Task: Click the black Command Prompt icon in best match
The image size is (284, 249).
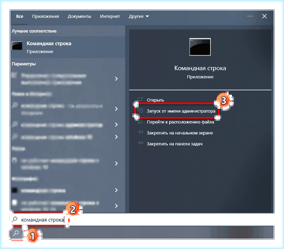Action: pos(17,45)
